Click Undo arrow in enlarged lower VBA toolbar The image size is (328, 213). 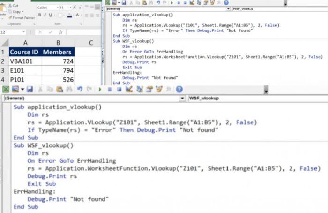pyautogui.click(x=80, y=90)
